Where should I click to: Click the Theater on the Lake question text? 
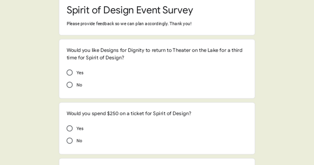pos(154,50)
